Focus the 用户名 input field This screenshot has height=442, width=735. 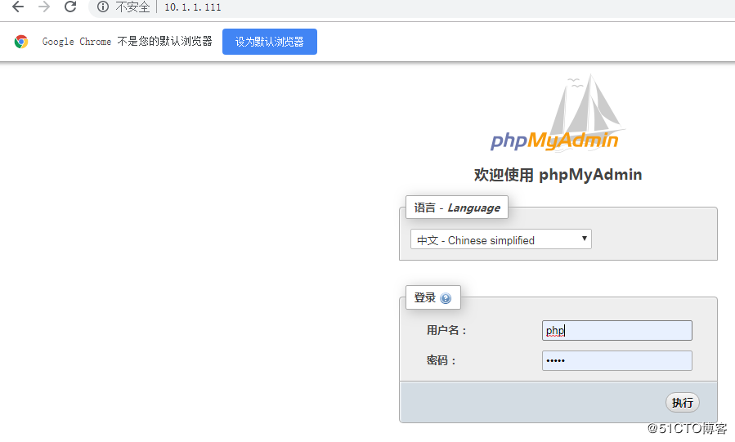point(617,331)
